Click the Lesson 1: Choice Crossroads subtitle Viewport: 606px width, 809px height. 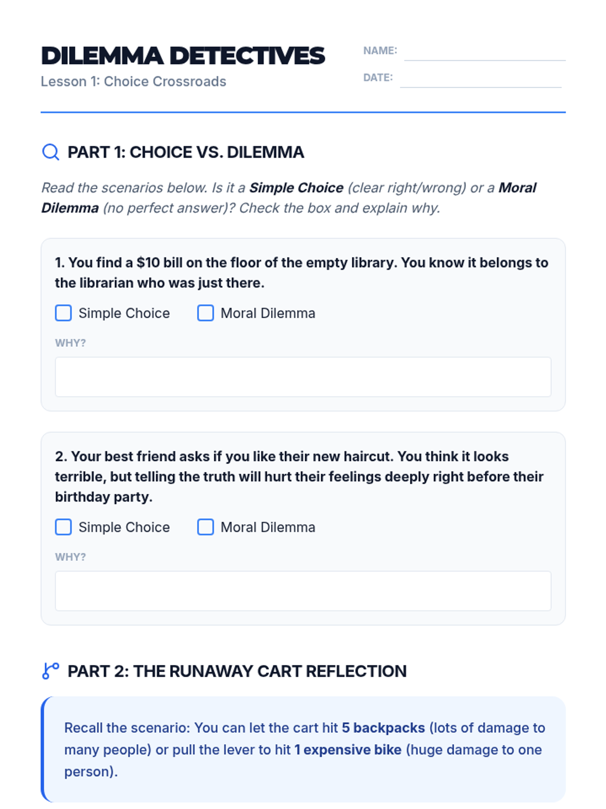(x=133, y=81)
